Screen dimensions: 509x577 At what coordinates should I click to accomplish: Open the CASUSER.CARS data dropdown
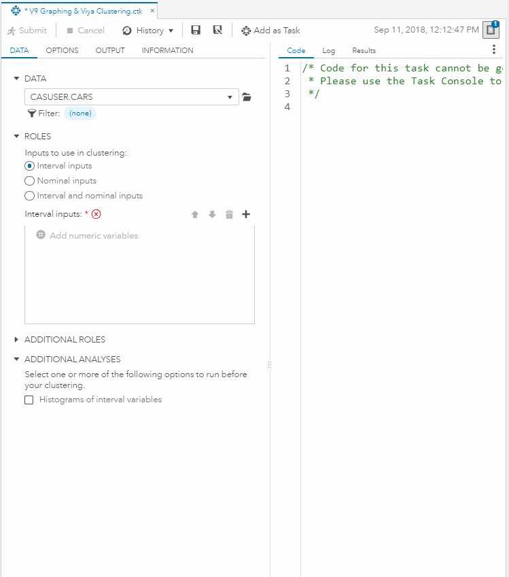pyautogui.click(x=230, y=97)
